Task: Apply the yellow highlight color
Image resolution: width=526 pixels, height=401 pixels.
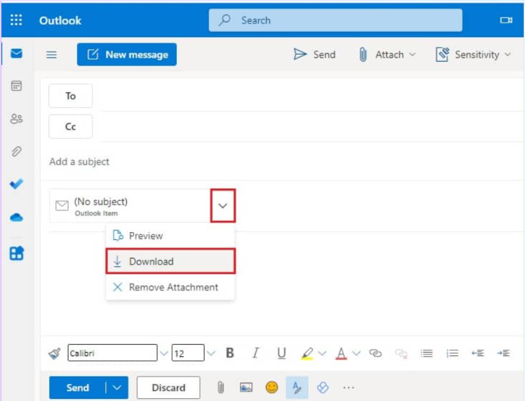Action: [x=307, y=353]
